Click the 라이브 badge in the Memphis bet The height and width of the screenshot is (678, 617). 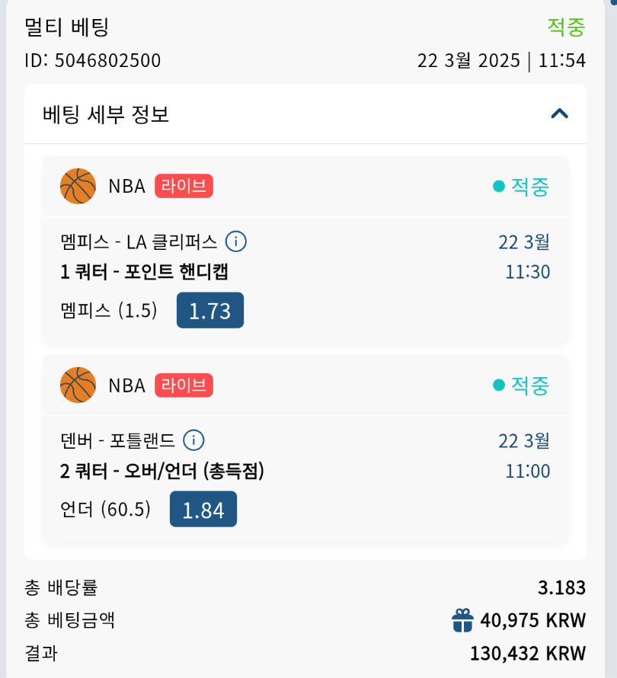[x=184, y=187]
